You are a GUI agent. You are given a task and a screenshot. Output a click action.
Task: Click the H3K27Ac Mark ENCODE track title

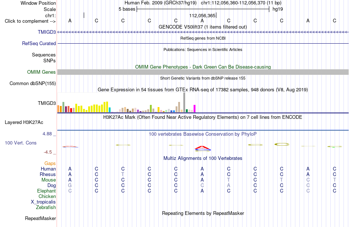203,117
